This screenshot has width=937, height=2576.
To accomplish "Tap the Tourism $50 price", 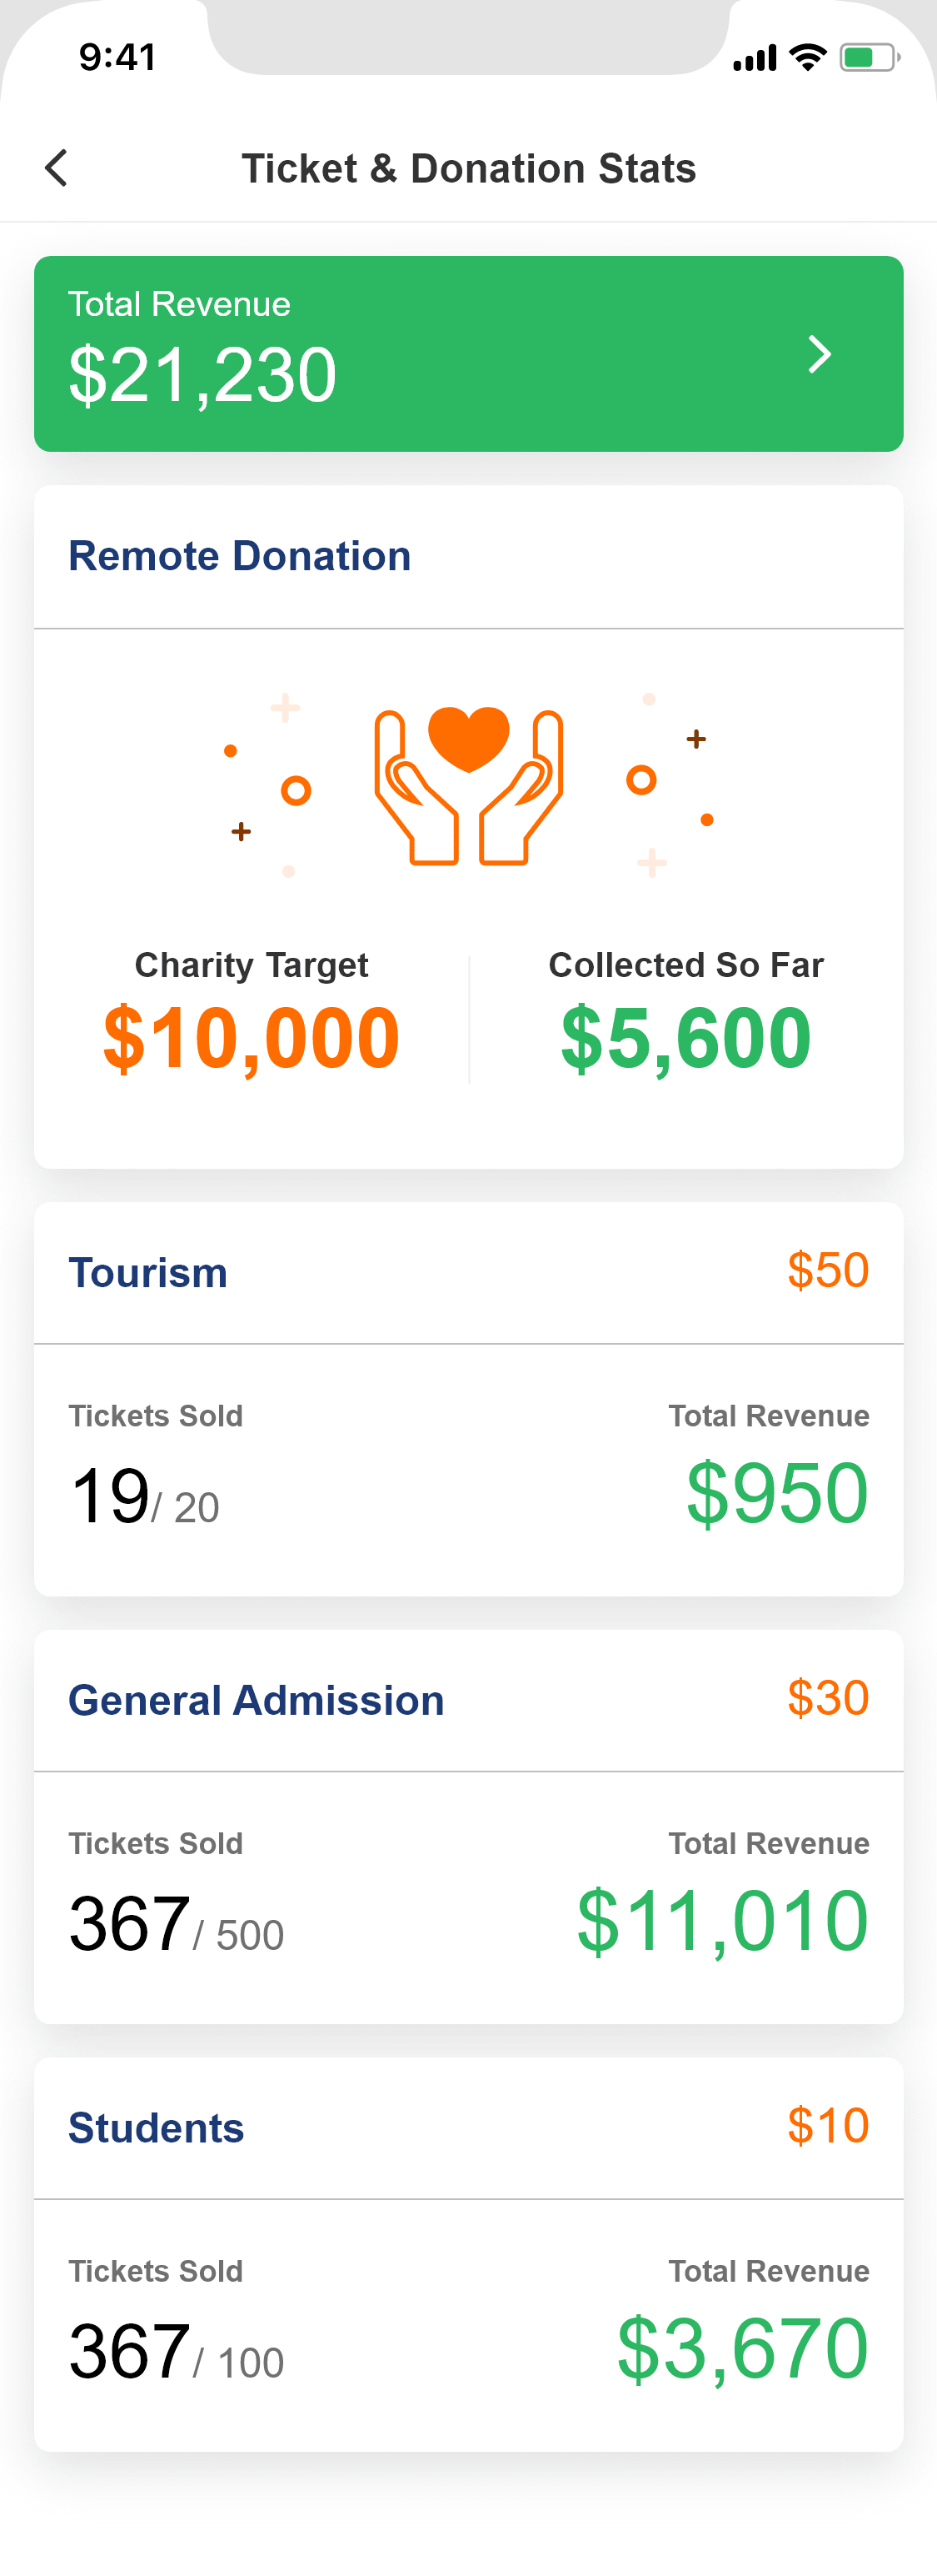I will [828, 1270].
